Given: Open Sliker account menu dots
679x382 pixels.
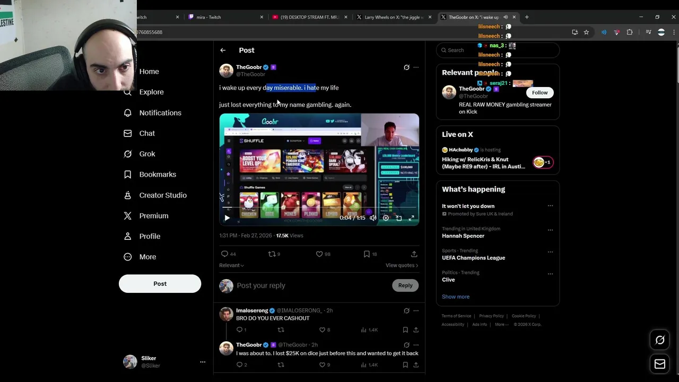Looking at the screenshot, I should tap(203, 362).
